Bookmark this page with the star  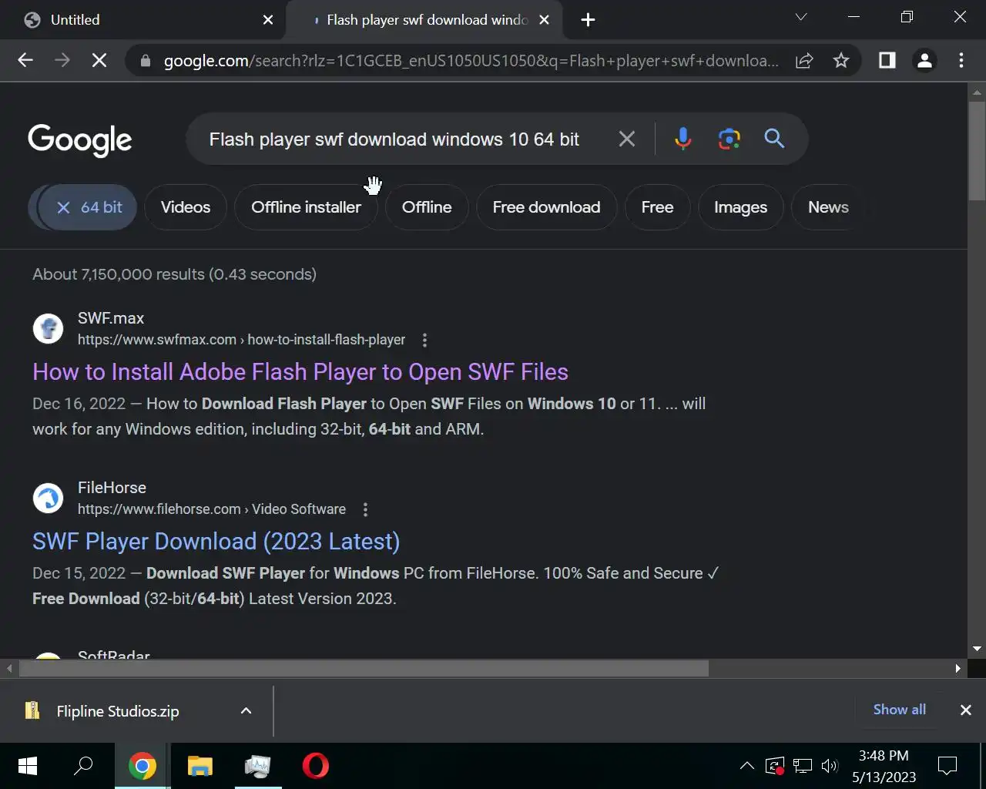pos(841,60)
